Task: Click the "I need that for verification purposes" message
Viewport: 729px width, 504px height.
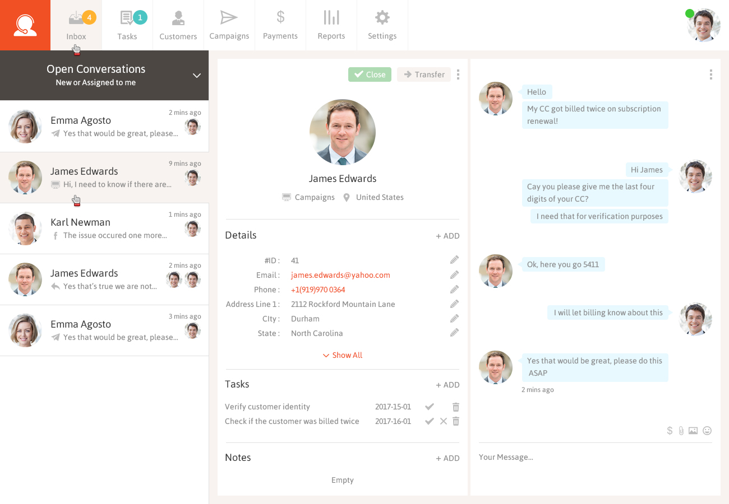Action: click(599, 216)
